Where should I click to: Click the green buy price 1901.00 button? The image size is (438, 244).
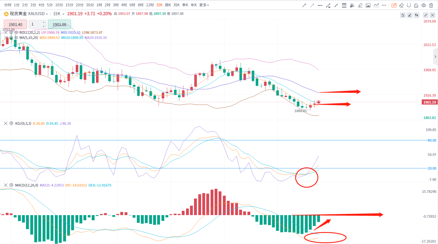(59, 25)
